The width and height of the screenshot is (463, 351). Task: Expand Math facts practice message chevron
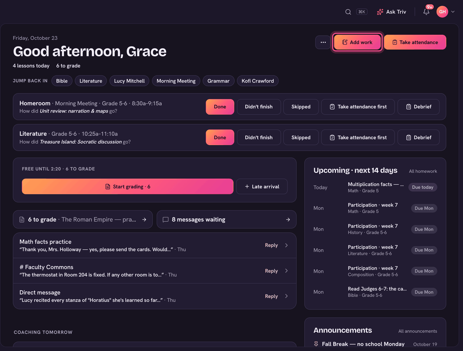pos(286,245)
